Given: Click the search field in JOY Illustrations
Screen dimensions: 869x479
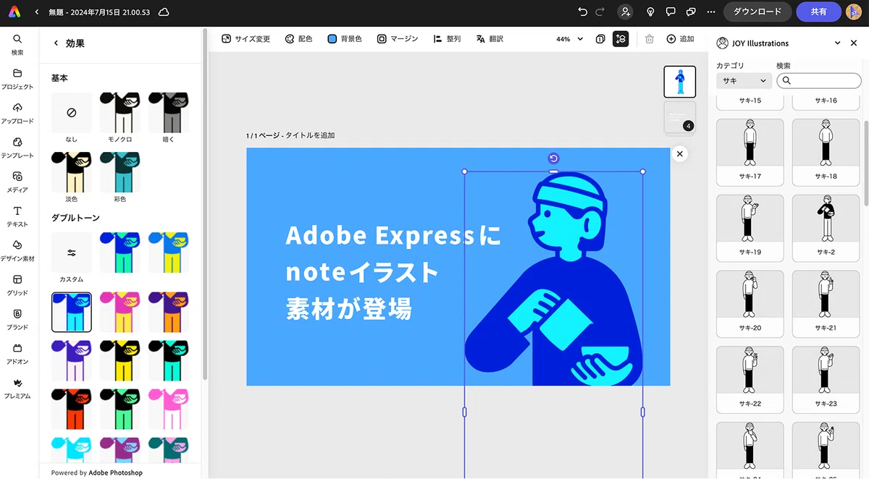Looking at the screenshot, I should (819, 81).
